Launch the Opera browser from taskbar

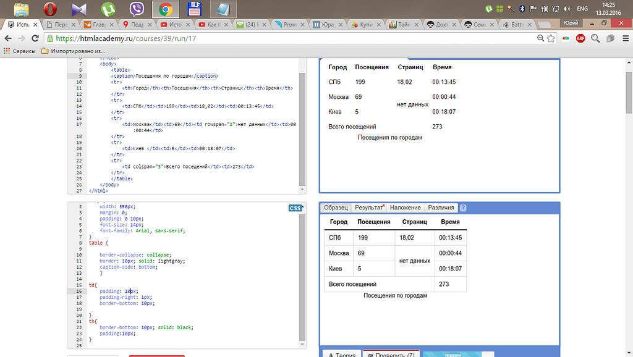(50, 9)
